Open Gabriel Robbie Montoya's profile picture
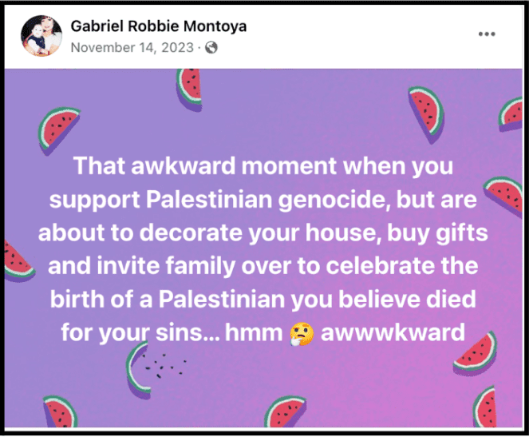This screenshot has height=437, width=529. (x=38, y=37)
